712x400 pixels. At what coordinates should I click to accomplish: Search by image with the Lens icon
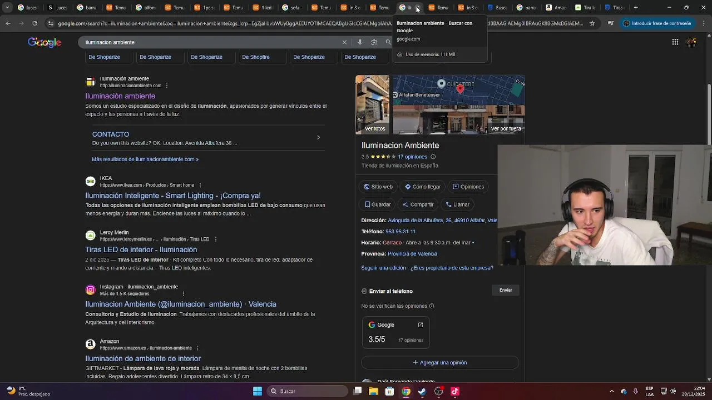374,42
